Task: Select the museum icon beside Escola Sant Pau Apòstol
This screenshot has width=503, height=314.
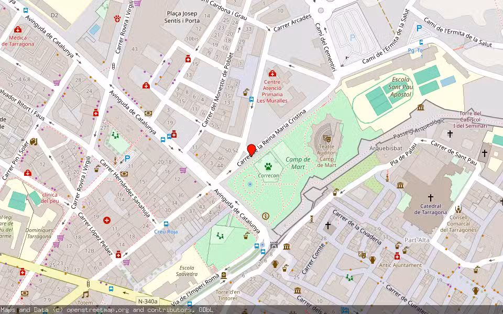Action: [421, 108]
